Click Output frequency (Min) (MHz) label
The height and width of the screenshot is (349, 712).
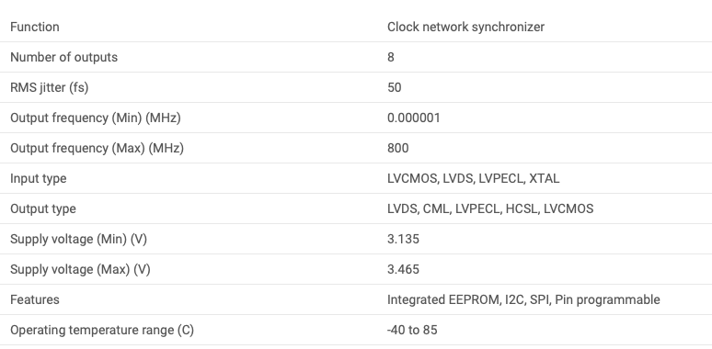click(96, 118)
